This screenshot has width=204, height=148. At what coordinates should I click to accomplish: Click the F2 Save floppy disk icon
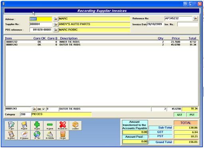pos(24,126)
